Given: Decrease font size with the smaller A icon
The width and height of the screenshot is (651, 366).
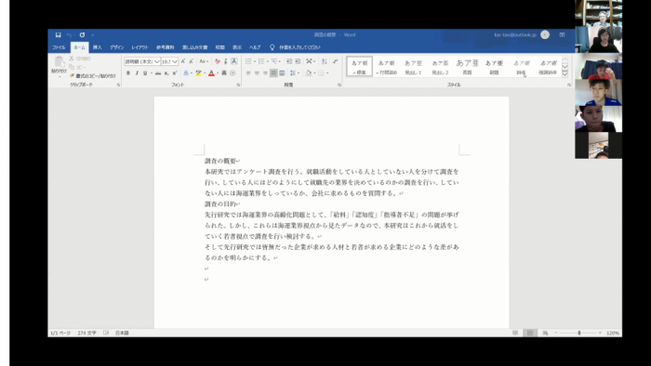Looking at the screenshot, I should click(x=191, y=61).
